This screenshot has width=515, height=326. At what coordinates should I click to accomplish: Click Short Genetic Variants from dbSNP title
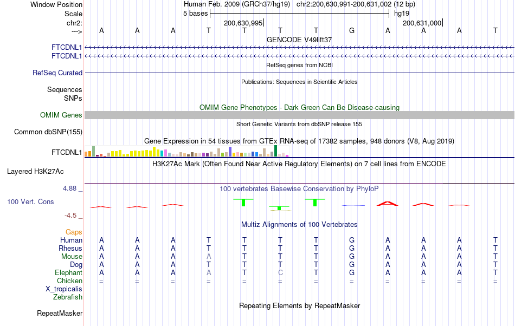tap(299, 125)
